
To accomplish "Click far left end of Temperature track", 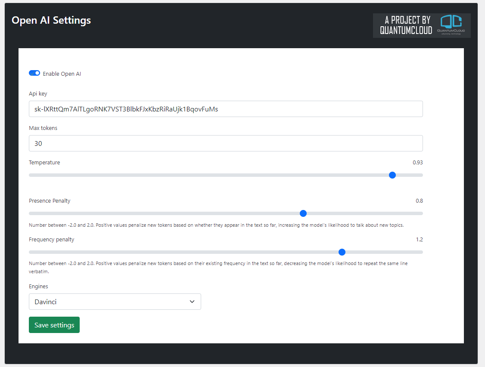I will (x=30, y=175).
